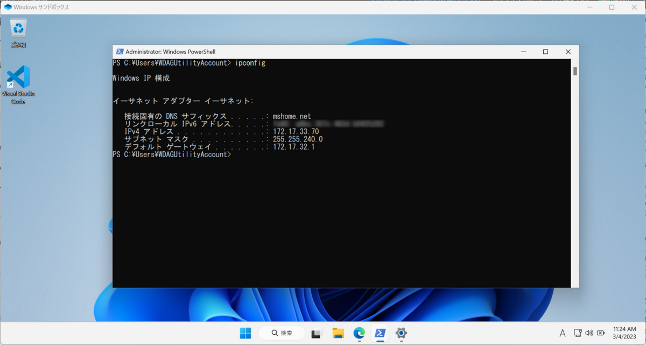This screenshot has height=345, width=646.
Task: Close the Administrator: Windows PowerShell window
Action: point(568,52)
